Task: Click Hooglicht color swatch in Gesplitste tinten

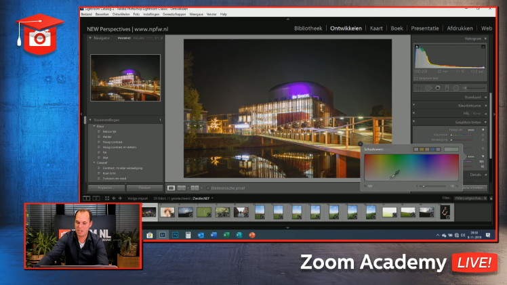Action: (471, 130)
